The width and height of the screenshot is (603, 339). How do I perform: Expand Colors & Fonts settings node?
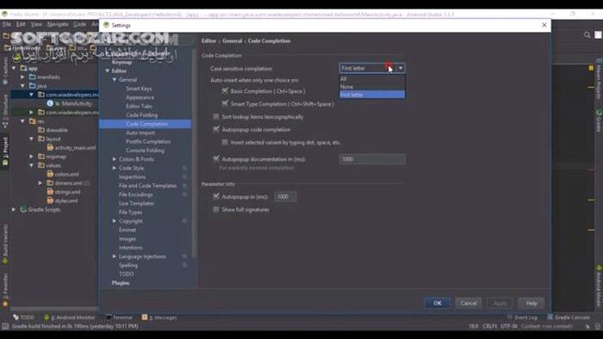115,159
